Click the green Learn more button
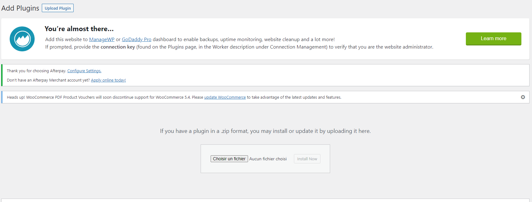Screen dimensions: 532x202 pos(493,39)
